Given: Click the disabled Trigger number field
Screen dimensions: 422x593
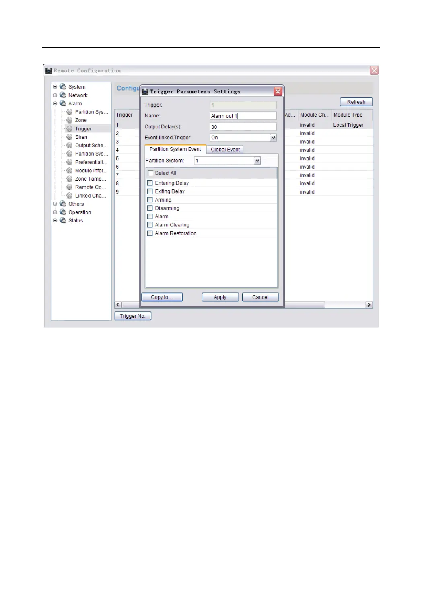Looking at the screenshot, I should click(x=243, y=105).
